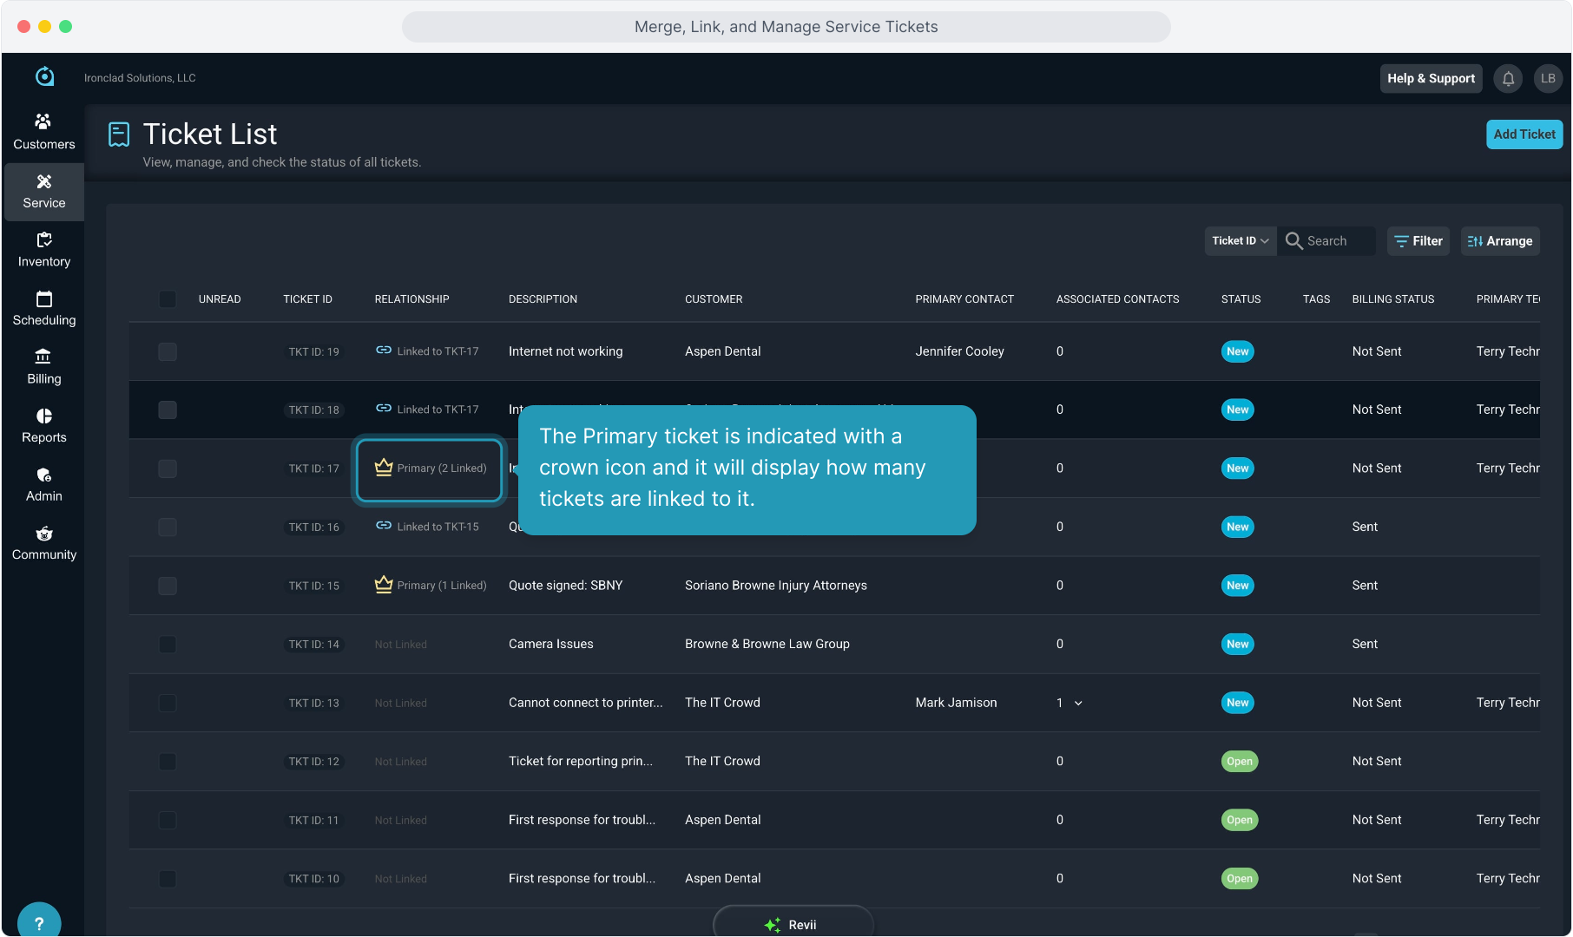Screen dimensions: 1573x937
Task: Open the Community sidebar section
Action: click(x=43, y=542)
